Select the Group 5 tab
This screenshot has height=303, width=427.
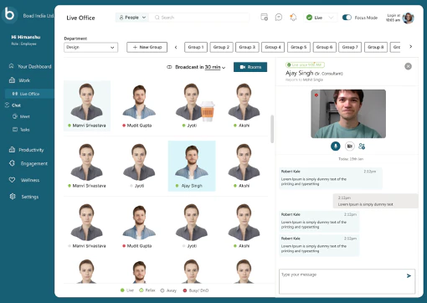299,47
